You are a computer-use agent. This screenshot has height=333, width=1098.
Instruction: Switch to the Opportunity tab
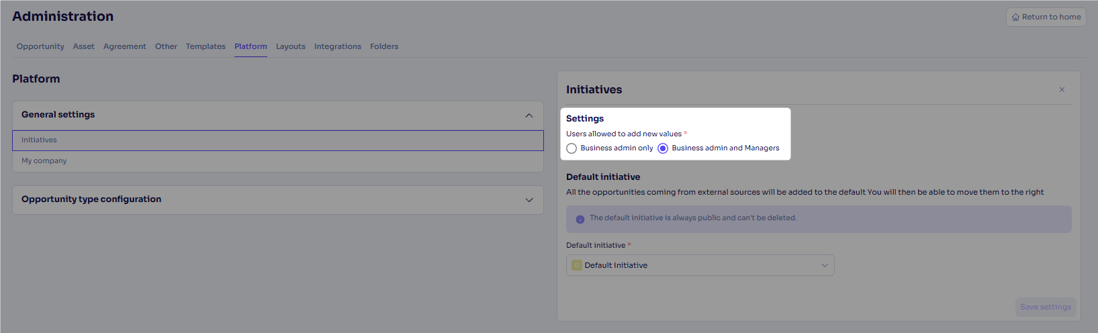[40, 46]
